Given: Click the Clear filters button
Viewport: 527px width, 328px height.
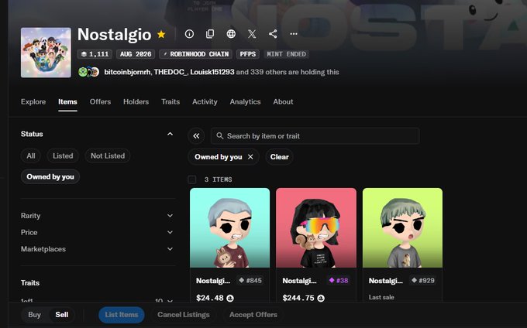Looking at the screenshot, I should pos(279,156).
